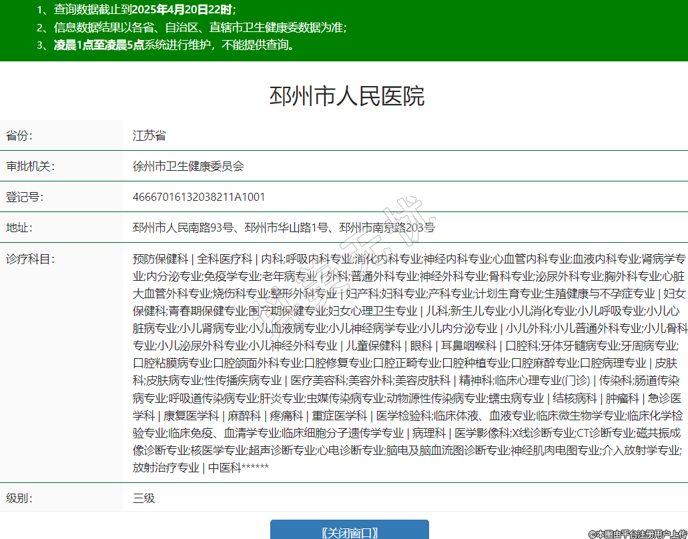The width and height of the screenshot is (688, 539).
Task: Click the 级别 row label
Action: 19,498
